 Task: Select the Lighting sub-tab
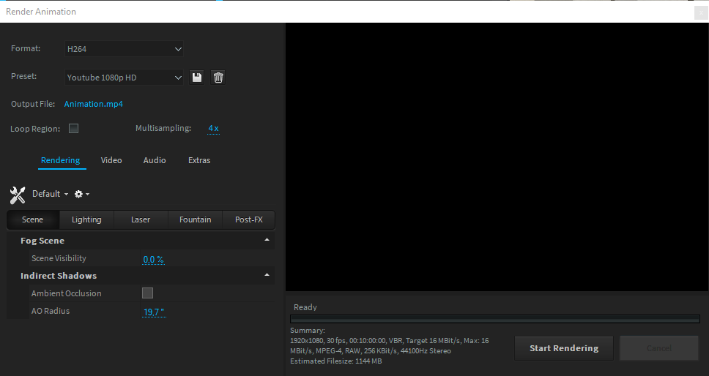tap(86, 219)
